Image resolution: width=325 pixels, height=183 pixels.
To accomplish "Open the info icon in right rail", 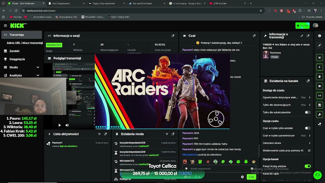I will coord(320,36).
